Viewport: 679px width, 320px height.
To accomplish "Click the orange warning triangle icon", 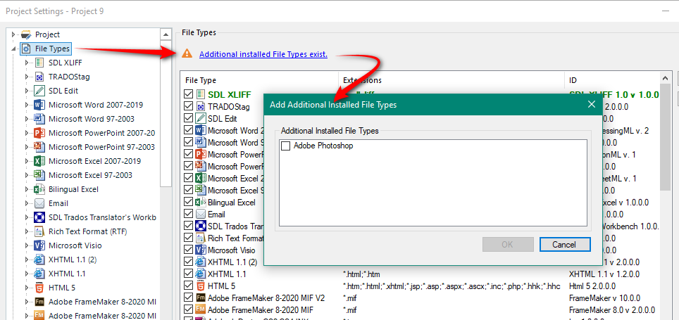I will pyautogui.click(x=187, y=53).
